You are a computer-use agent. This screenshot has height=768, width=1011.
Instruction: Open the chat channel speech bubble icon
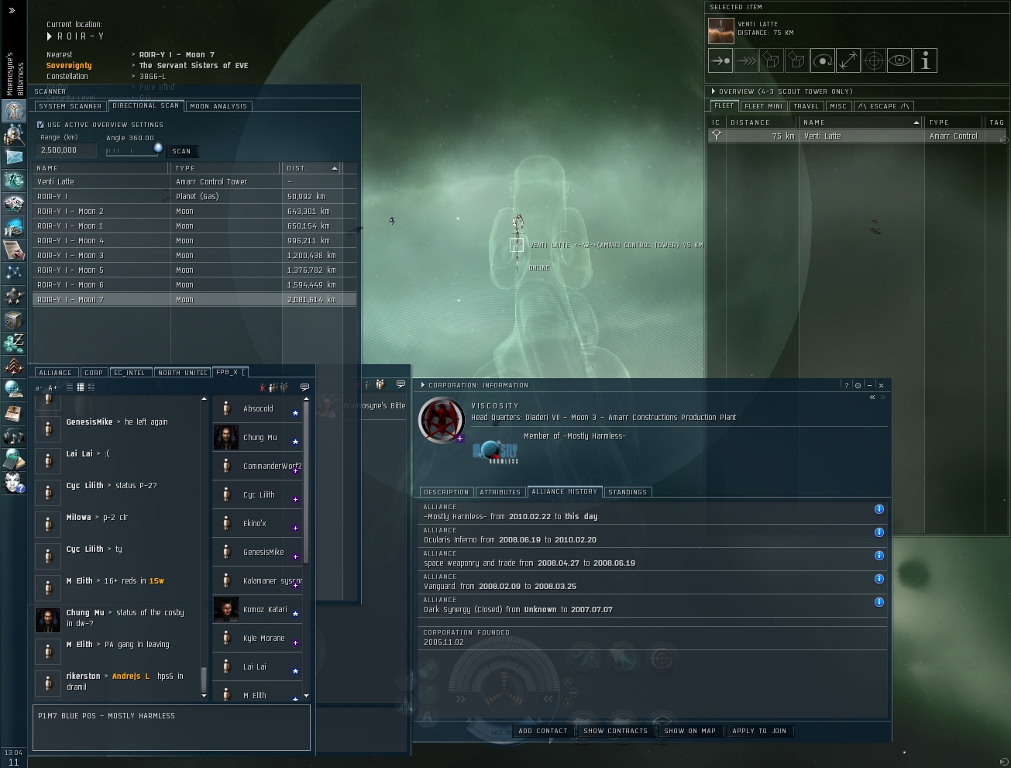click(x=304, y=387)
